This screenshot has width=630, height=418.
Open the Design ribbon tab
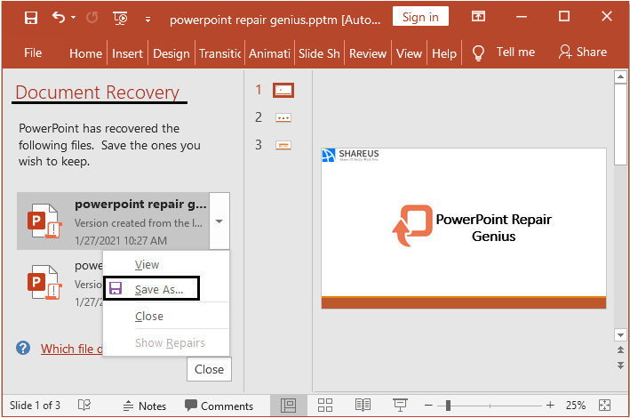pos(171,53)
